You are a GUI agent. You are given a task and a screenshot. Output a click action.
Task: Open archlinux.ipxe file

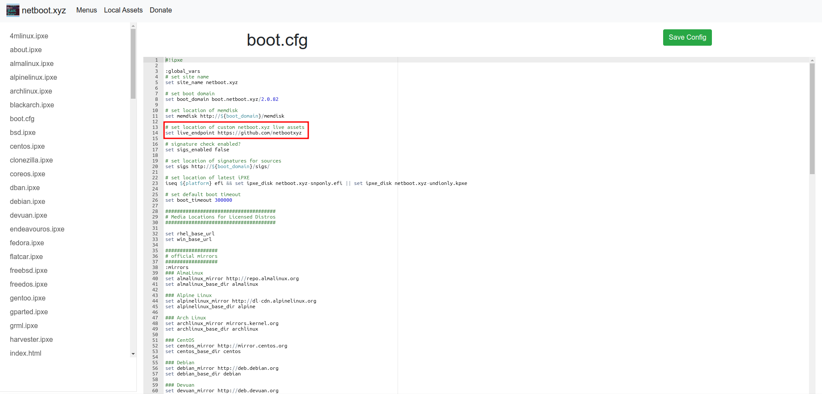coord(31,91)
